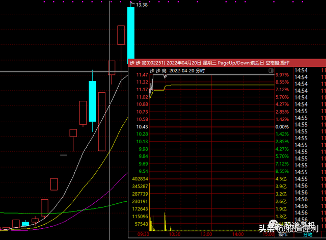The image size is (326, 240).
Task: Click the 10.73 price axis label
Action: [x=142, y=112]
